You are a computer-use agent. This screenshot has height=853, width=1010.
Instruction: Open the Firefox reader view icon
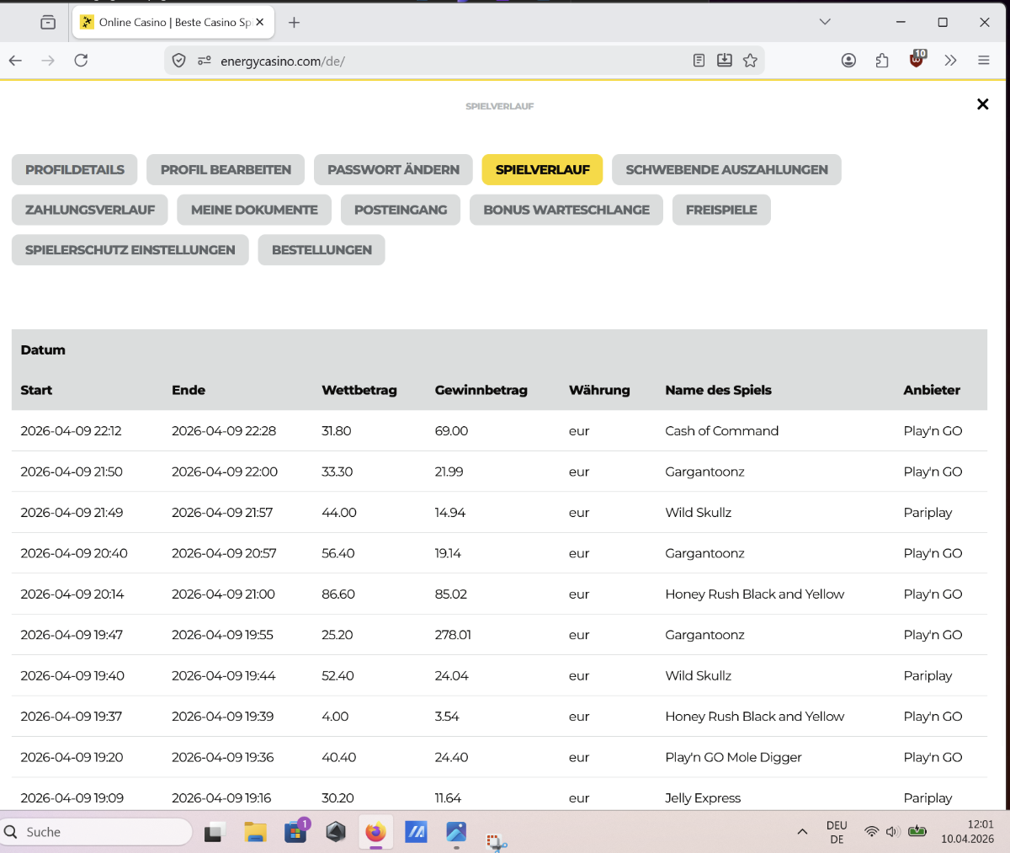pos(699,60)
